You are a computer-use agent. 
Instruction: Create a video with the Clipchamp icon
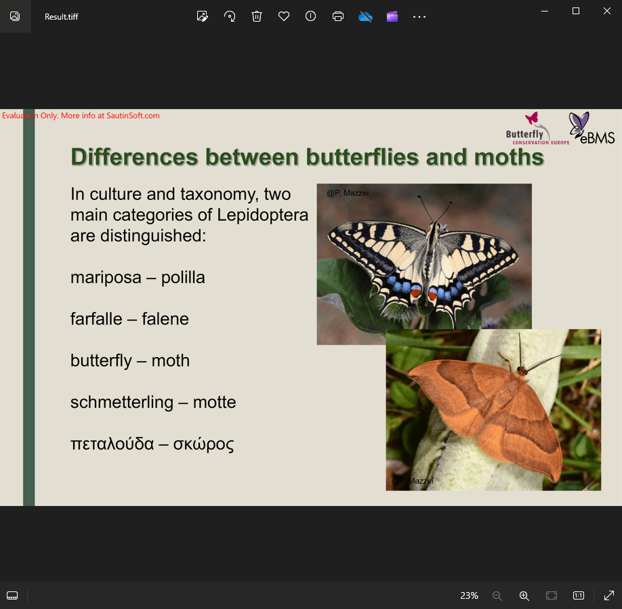392,16
